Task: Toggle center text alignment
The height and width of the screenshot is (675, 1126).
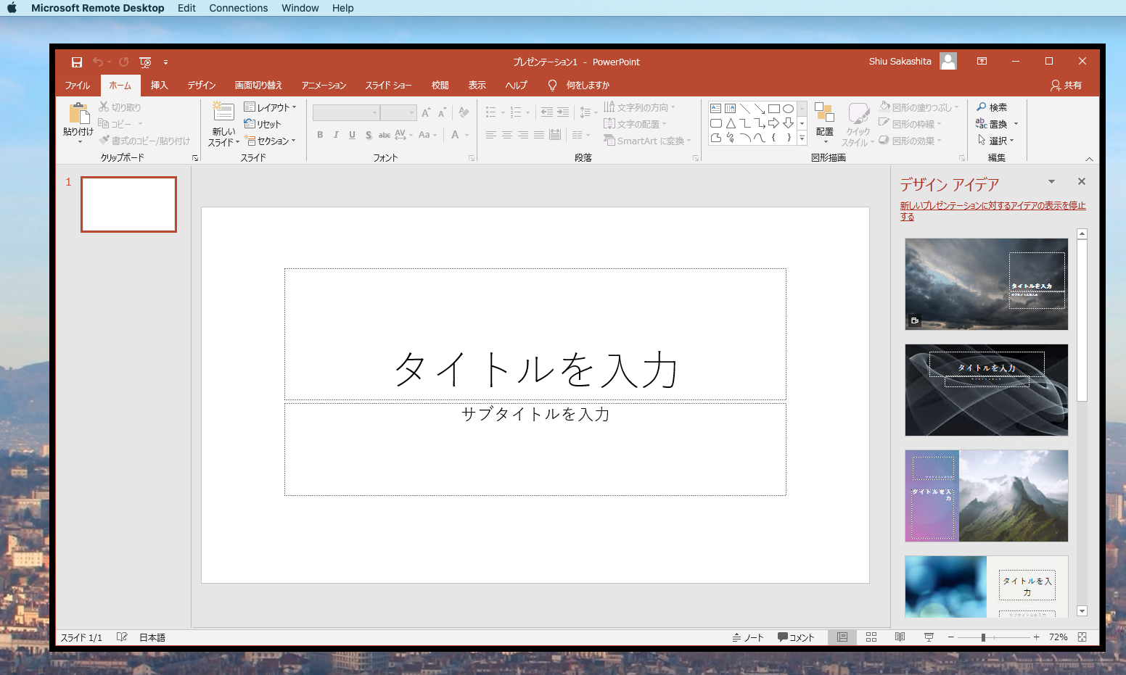Action: coord(507,135)
